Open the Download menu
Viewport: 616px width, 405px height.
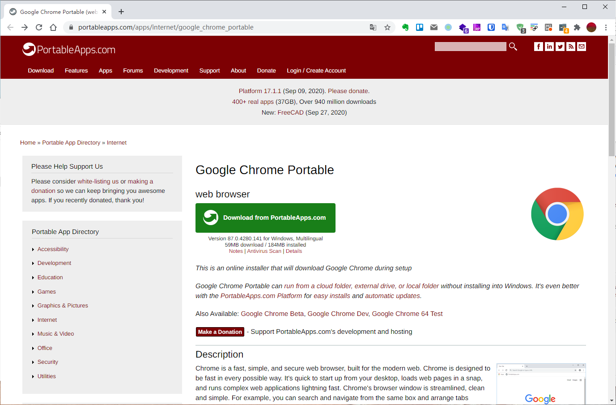pos(41,71)
